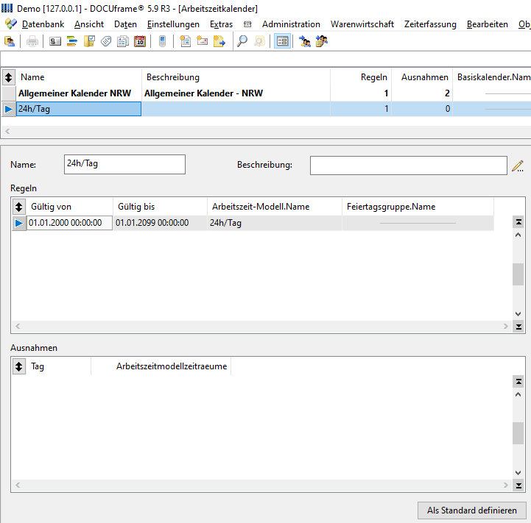Jump to top in Ausnahmen scrollbar
This screenshot has height=523, width=531.
[x=518, y=382]
